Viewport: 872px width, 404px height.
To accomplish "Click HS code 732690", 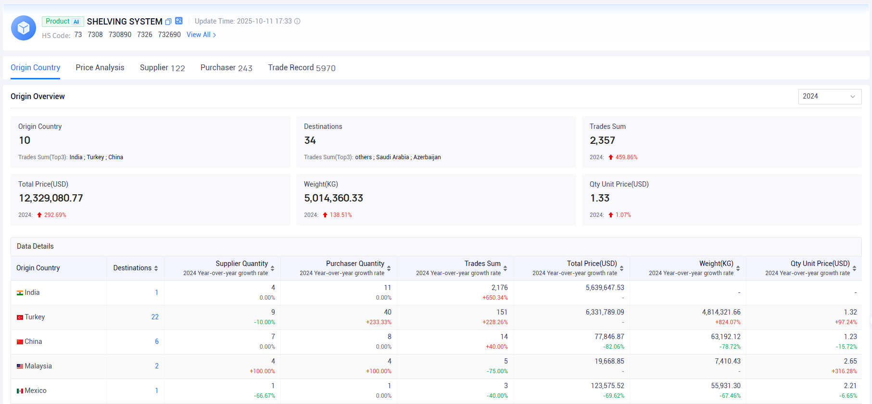I will [169, 35].
